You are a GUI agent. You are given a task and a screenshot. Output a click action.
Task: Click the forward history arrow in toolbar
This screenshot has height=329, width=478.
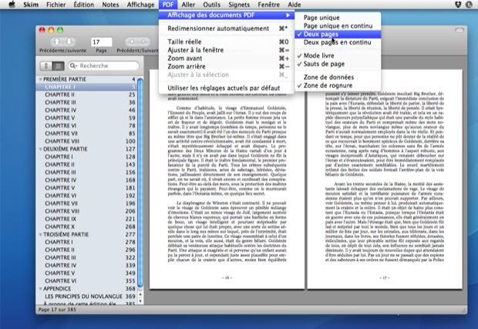click(143, 42)
